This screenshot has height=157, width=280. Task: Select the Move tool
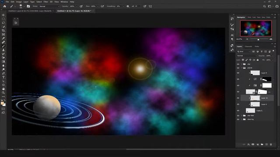(x=3, y=15)
